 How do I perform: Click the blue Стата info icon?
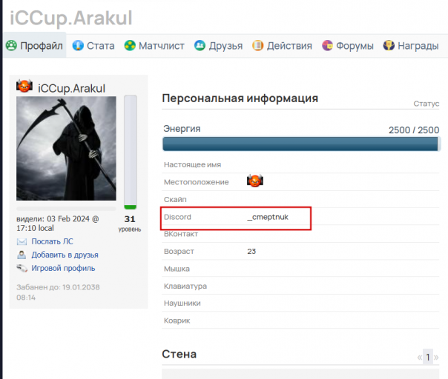click(78, 45)
